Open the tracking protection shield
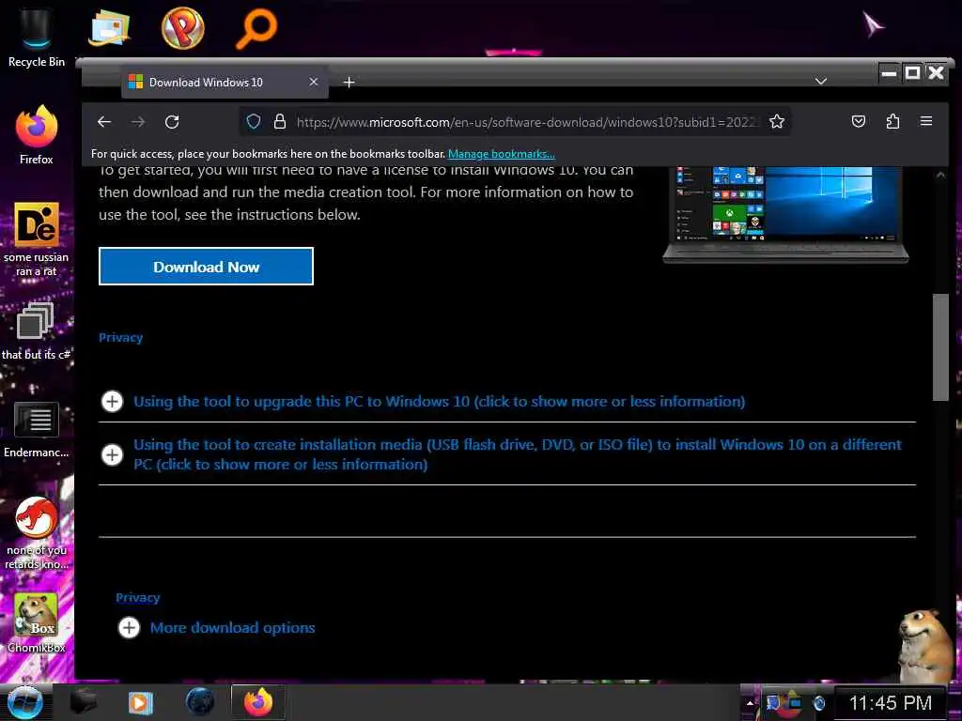 (254, 121)
